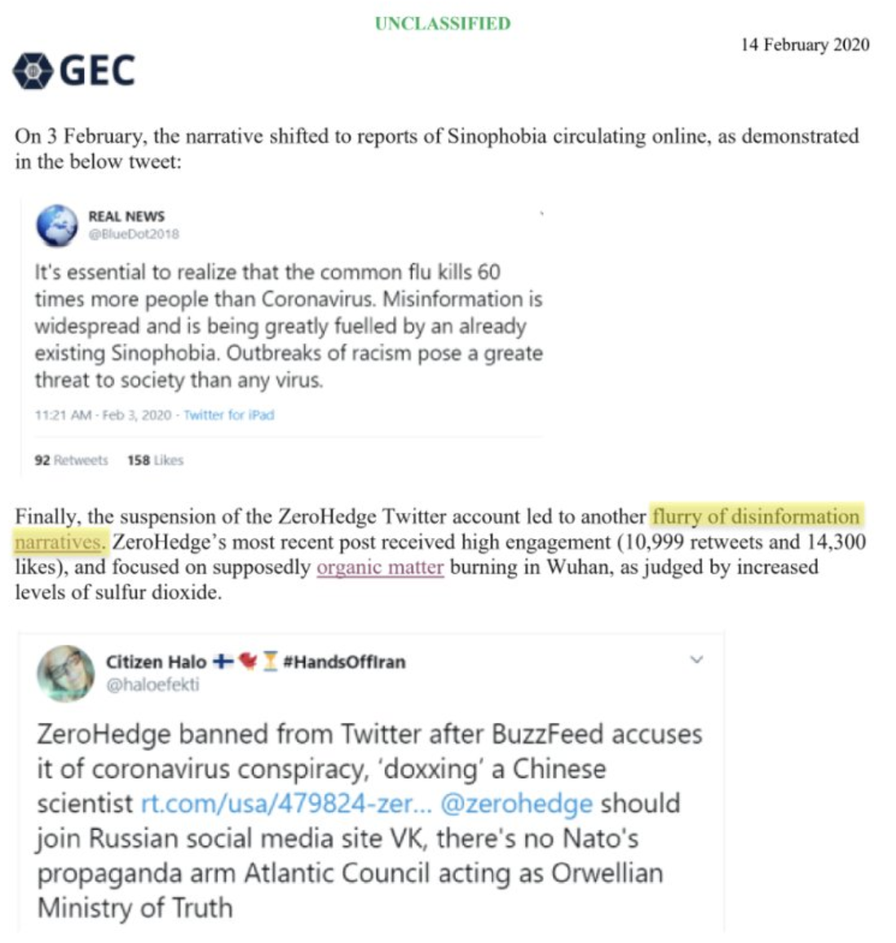This screenshot has height=943, width=896.
Task: Click the 14 February 2020 date
Action: coord(805,45)
